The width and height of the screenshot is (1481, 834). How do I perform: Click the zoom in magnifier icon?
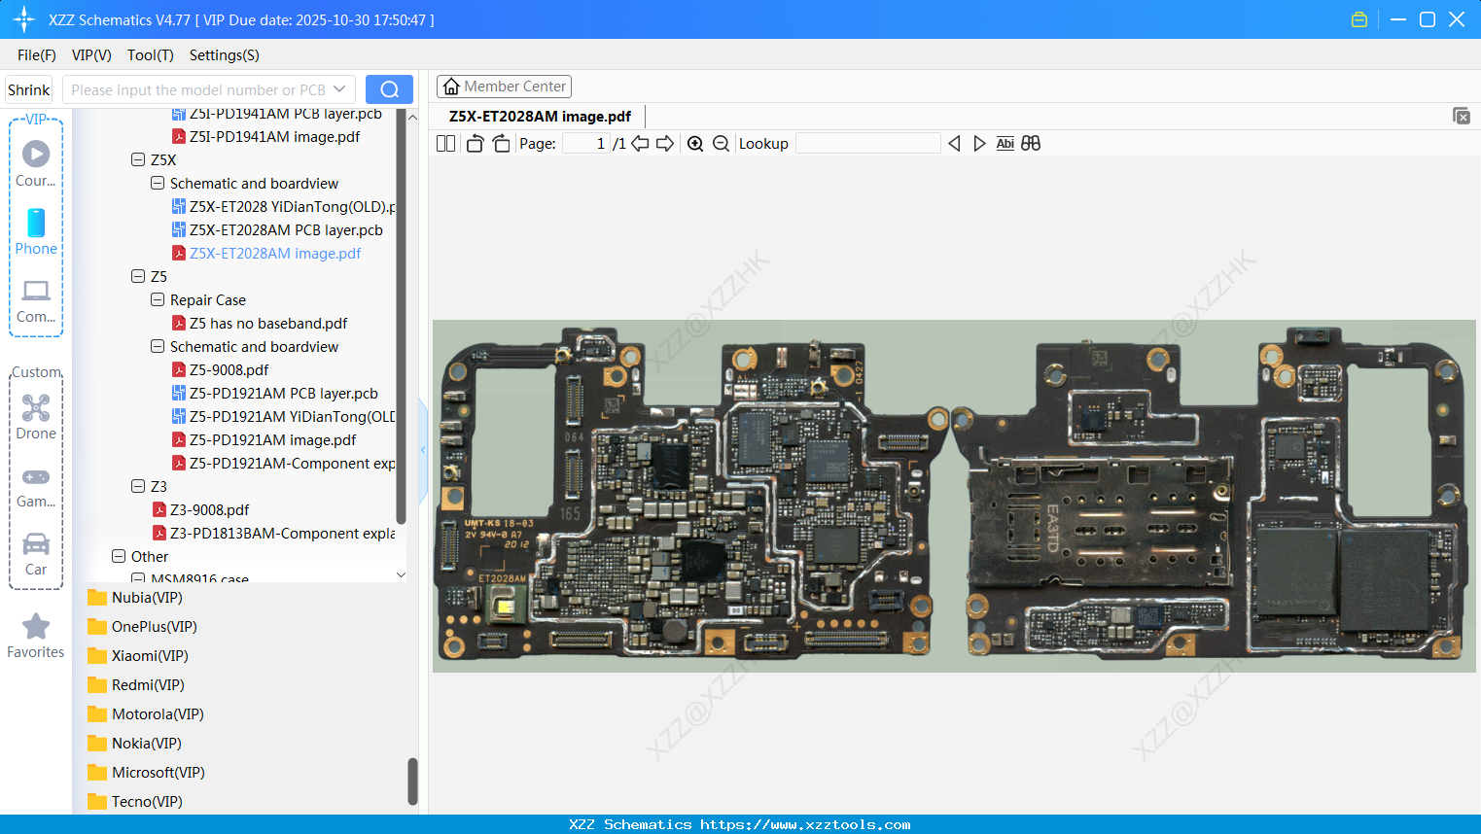(x=695, y=144)
